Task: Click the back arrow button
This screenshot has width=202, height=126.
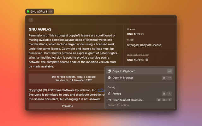Action: pyautogui.click(x=31, y=20)
